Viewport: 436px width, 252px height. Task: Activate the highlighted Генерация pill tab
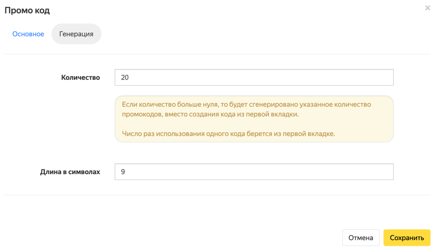coord(76,34)
